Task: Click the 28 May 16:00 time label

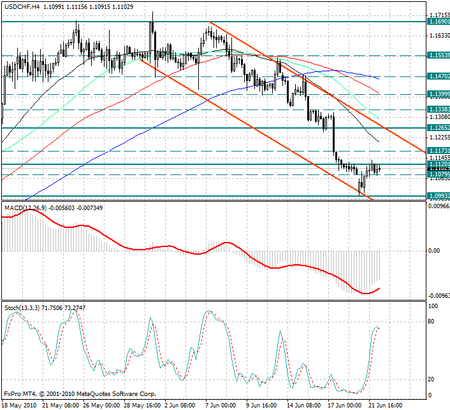Action: 142,406
